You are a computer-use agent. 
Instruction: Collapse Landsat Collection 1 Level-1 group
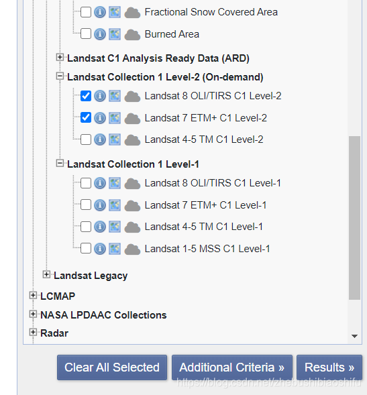pyautogui.click(x=60, y=163)
